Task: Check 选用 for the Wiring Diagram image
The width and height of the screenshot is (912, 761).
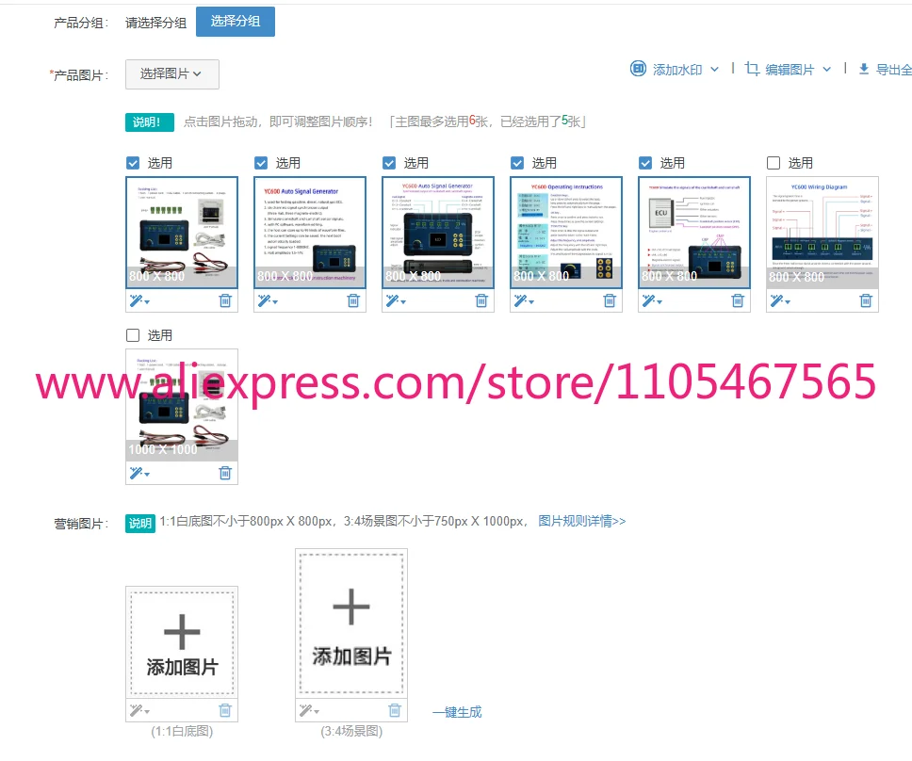Action: point(774,163)
